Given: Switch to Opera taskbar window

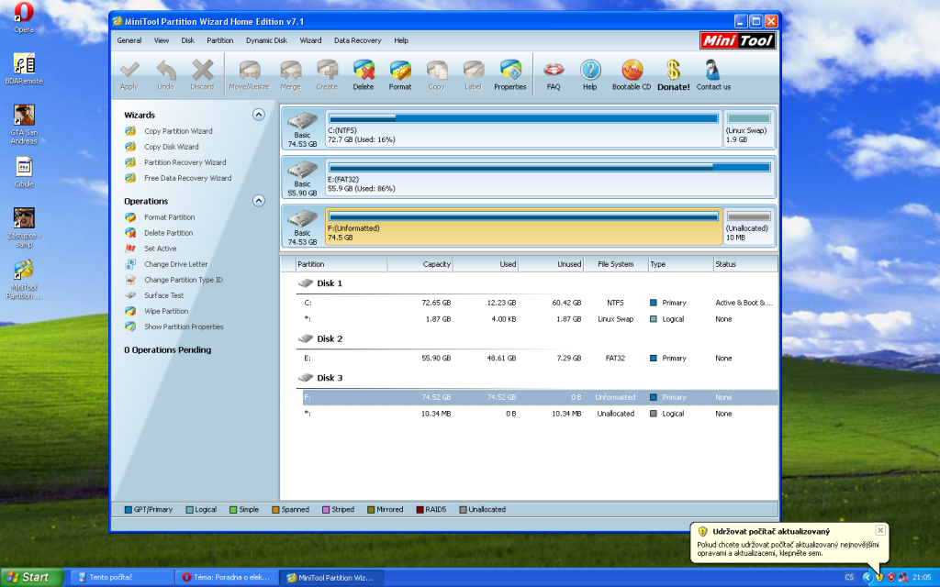Looking at the screenshot, I should click(227, 578).
